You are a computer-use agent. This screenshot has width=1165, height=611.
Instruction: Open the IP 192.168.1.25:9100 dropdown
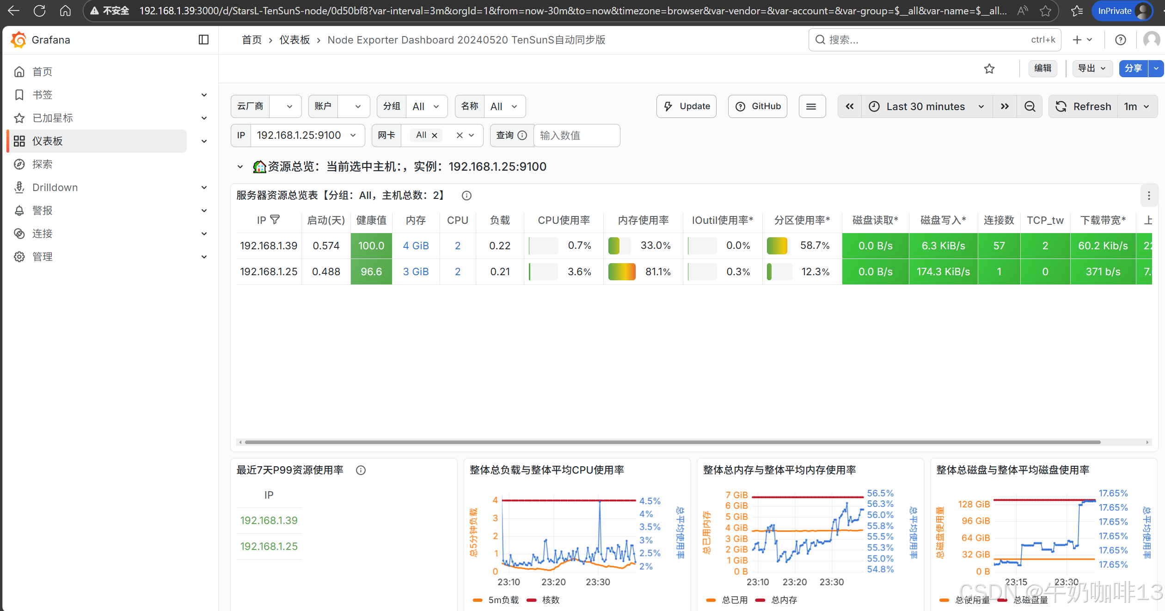pos(307,136)
